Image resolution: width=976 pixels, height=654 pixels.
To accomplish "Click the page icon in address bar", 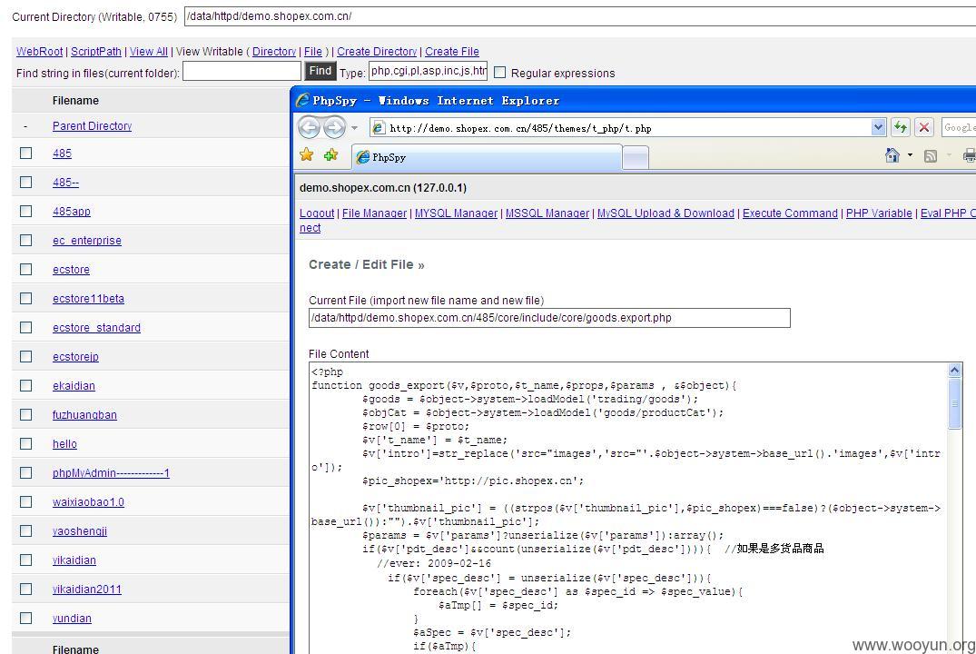I will click(378, 128).
